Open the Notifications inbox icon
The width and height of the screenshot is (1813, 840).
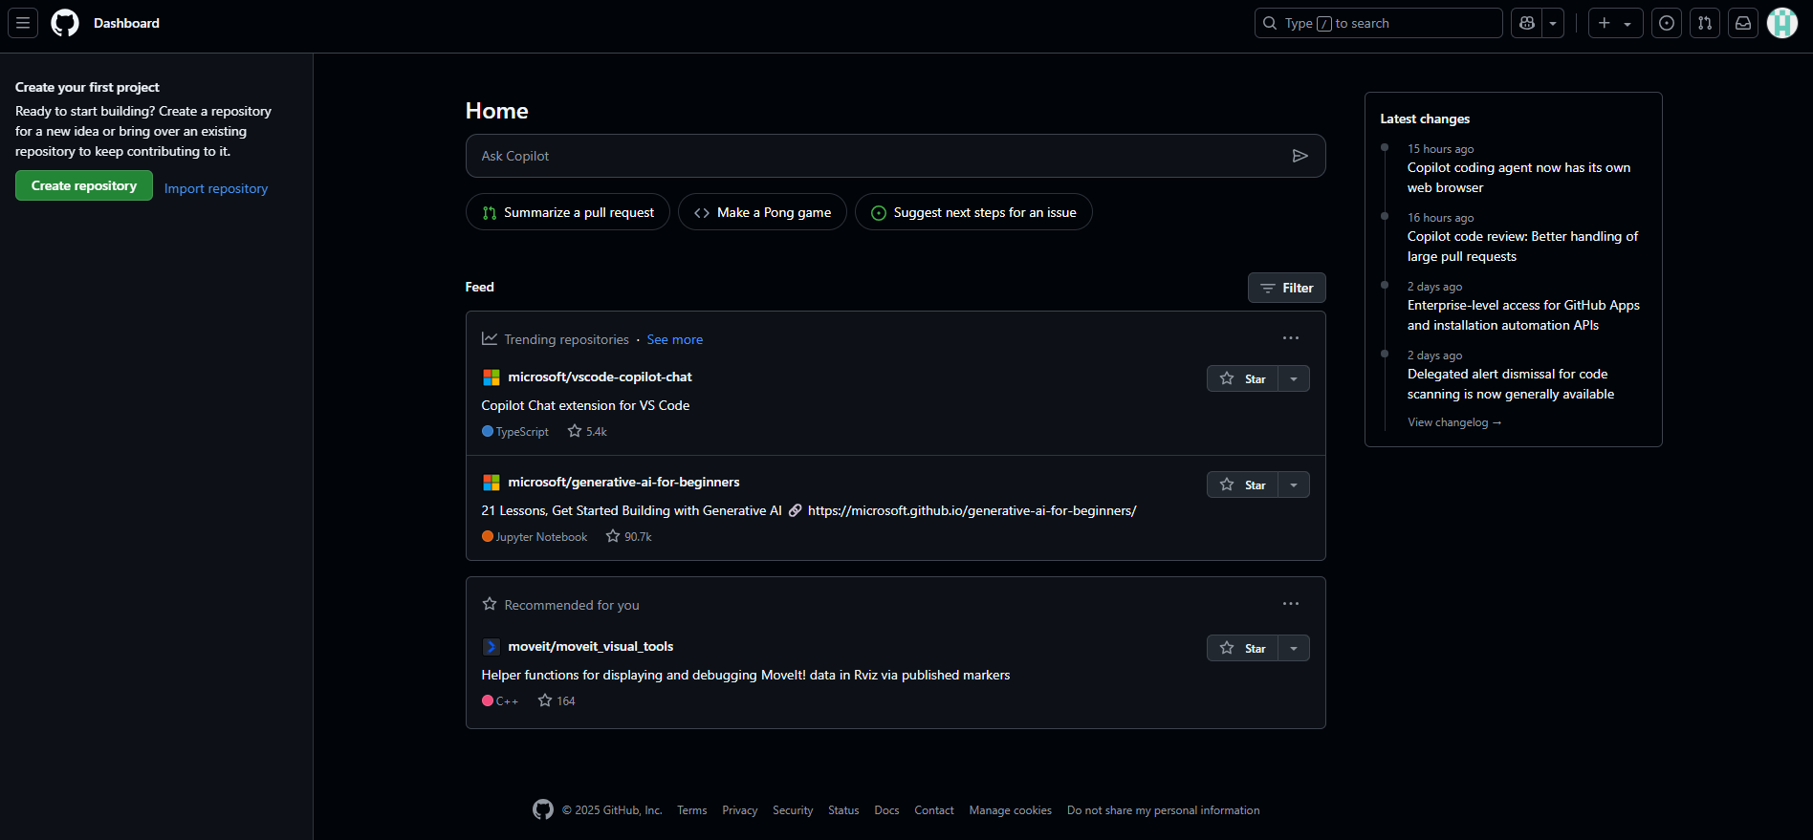[1743, 23]
